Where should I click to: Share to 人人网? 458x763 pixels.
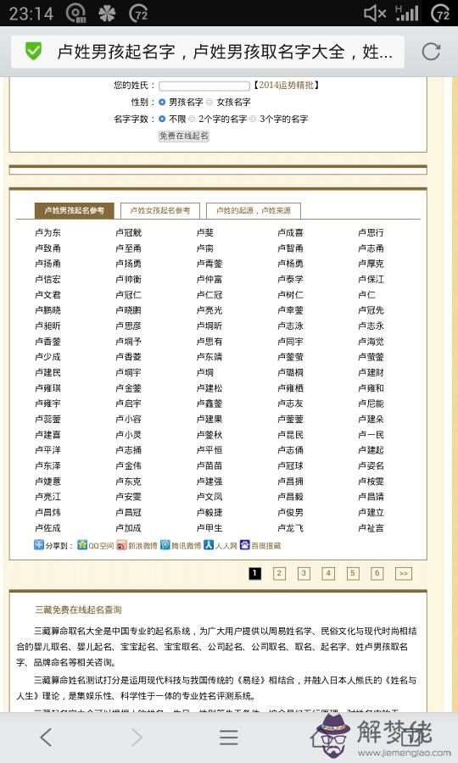point(221,545)
